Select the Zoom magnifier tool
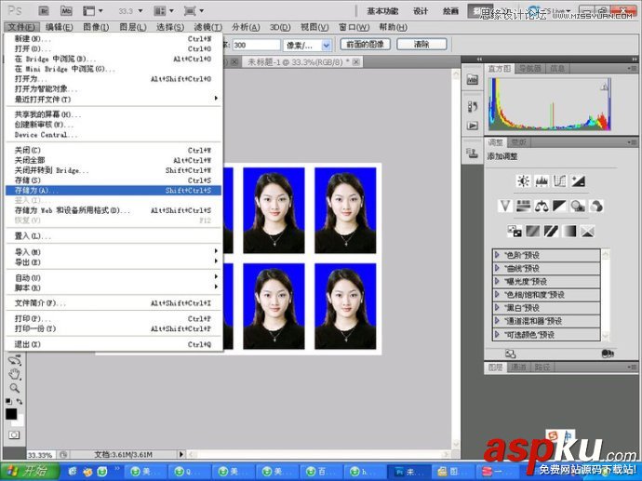The height and width of the screenshot is (481, 642). tap(15, 388)
